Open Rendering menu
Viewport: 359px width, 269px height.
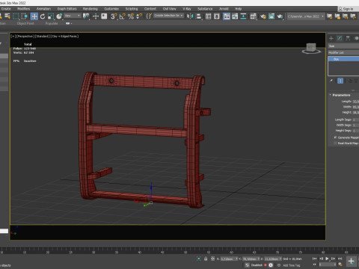[x=90, y=9]
